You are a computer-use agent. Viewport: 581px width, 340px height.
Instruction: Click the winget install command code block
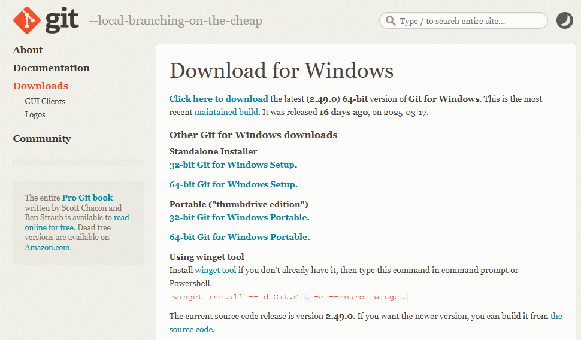(x=288, y=297)
